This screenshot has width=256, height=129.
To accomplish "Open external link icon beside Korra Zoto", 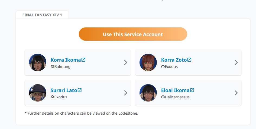I will 189,60.
